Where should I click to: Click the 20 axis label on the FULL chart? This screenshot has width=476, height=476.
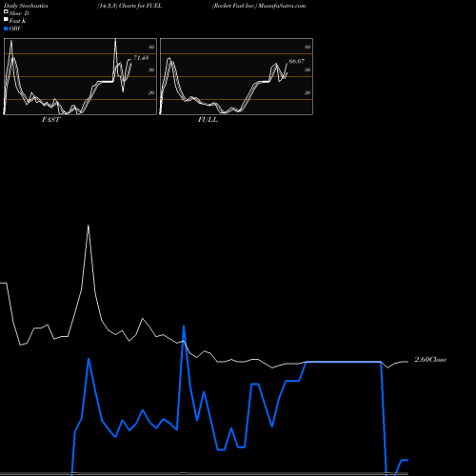click(x=307, y=92)
